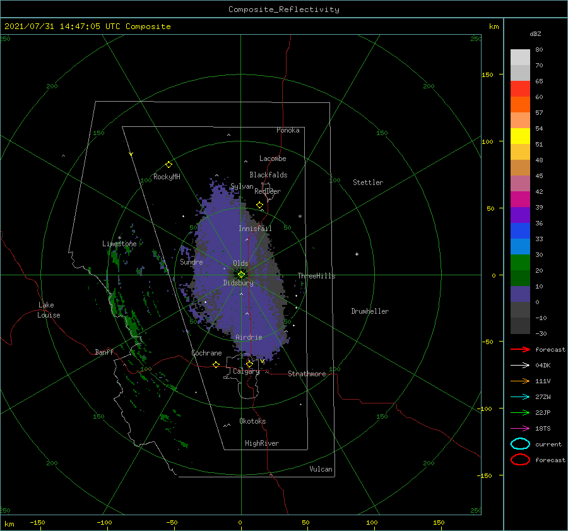Click the cyan current ellipse icon
The image size is (568, 531).
520,444
